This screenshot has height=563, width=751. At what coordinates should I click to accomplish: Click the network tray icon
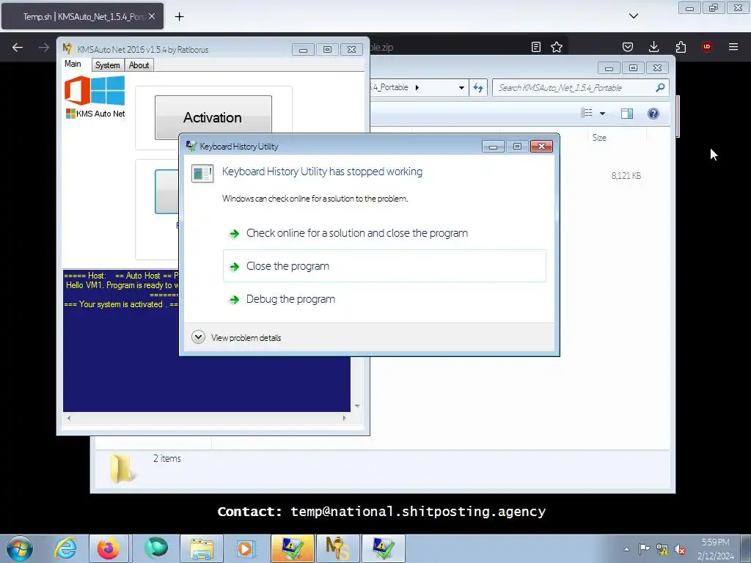(x=662, y=549)
